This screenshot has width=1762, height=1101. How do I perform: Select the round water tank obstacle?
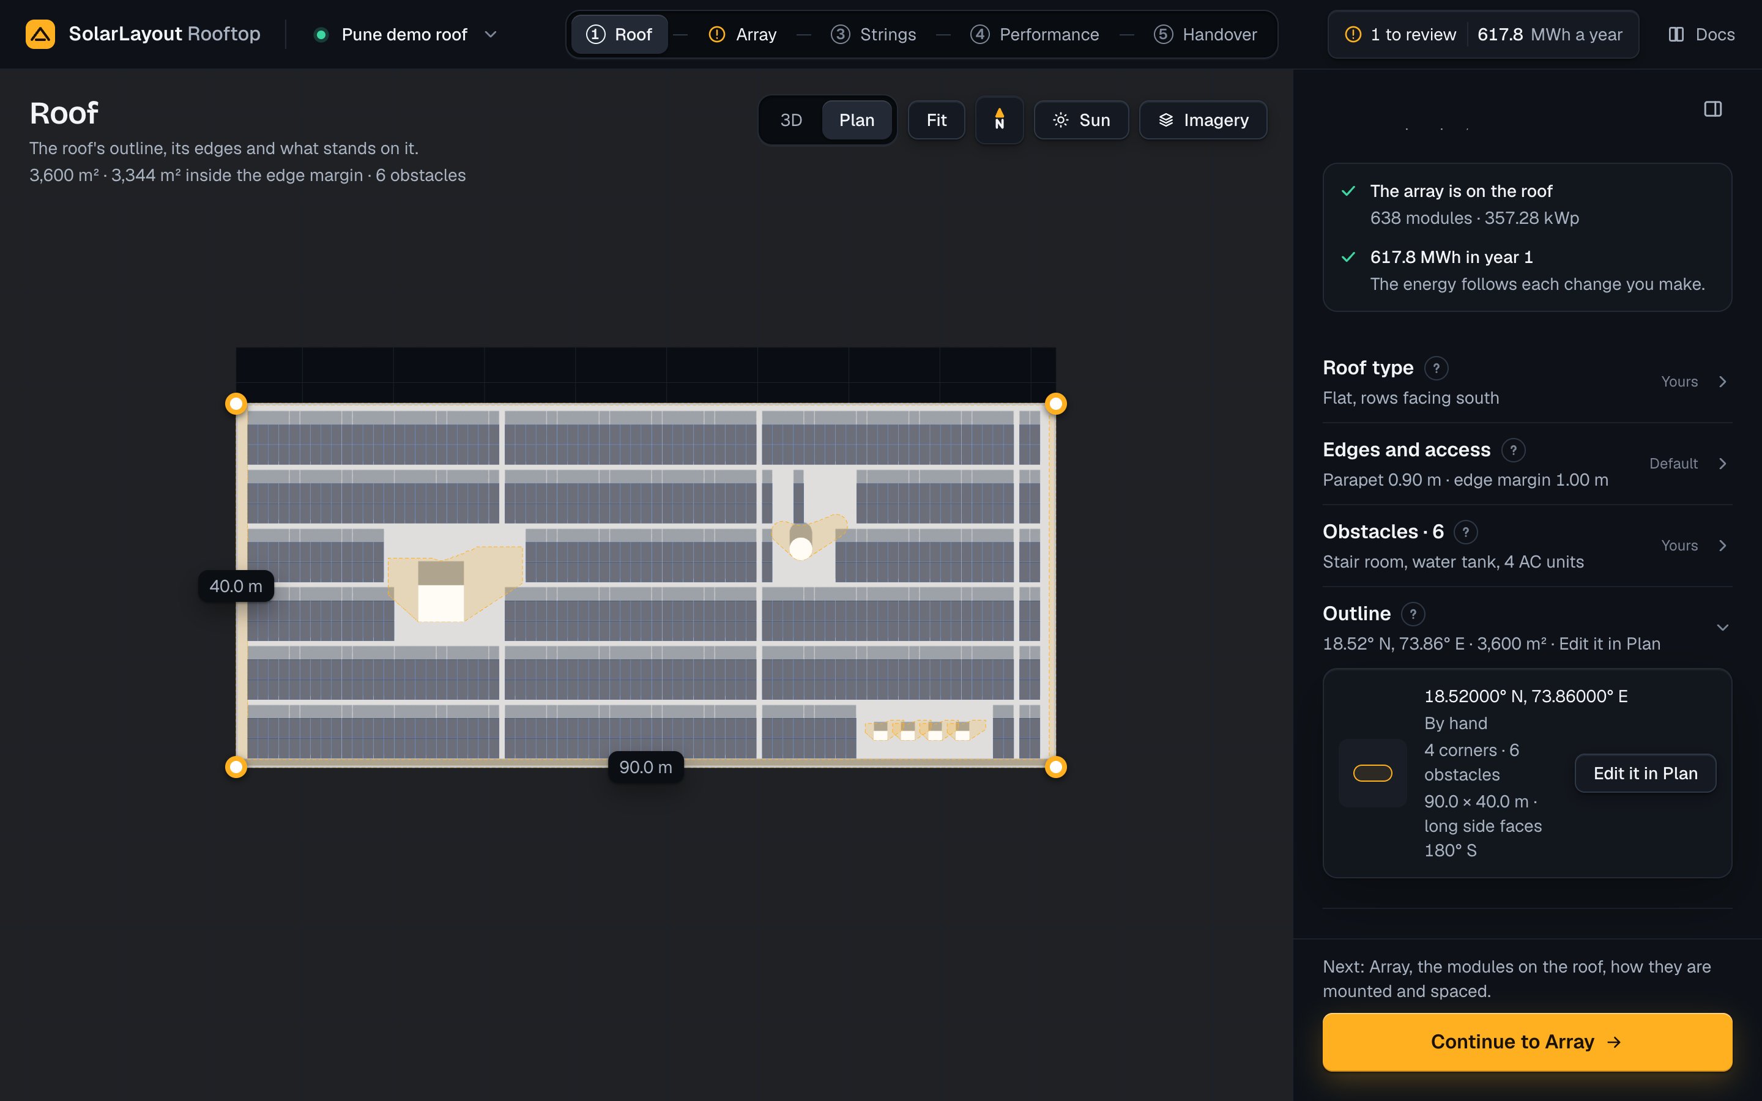(800, 548)
